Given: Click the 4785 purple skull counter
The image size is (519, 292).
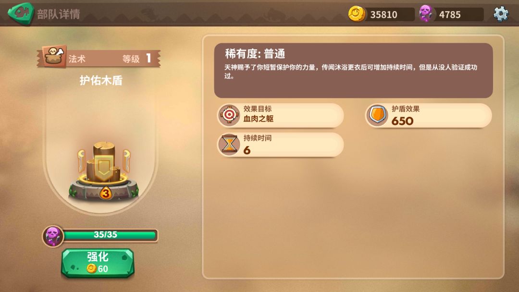Looking at the screenshot, I should (x=451, y=14).
